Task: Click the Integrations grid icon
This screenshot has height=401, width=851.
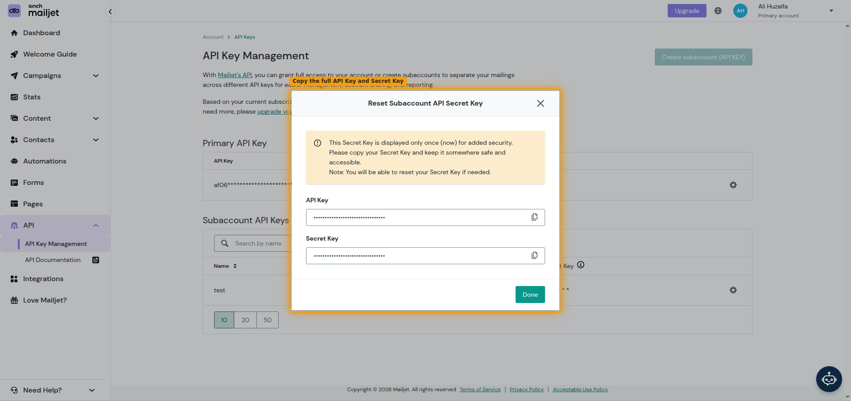Action: pos(14,279)
